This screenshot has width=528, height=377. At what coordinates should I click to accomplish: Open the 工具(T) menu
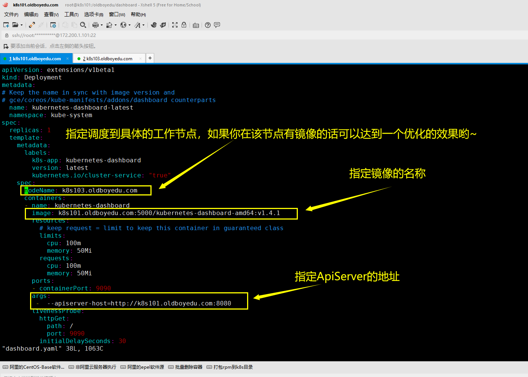[x=71, y=14]
